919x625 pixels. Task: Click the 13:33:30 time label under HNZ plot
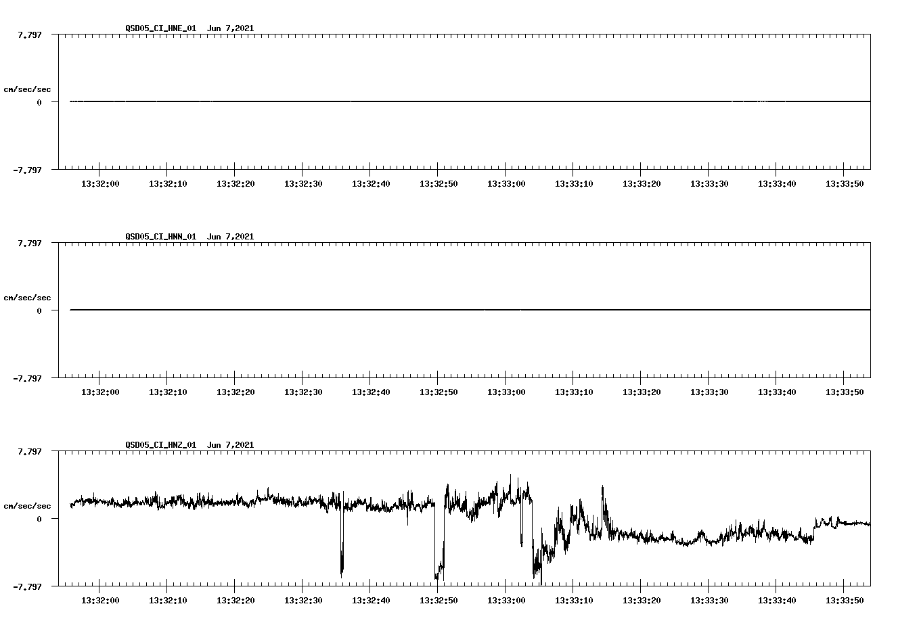[709, 601]
